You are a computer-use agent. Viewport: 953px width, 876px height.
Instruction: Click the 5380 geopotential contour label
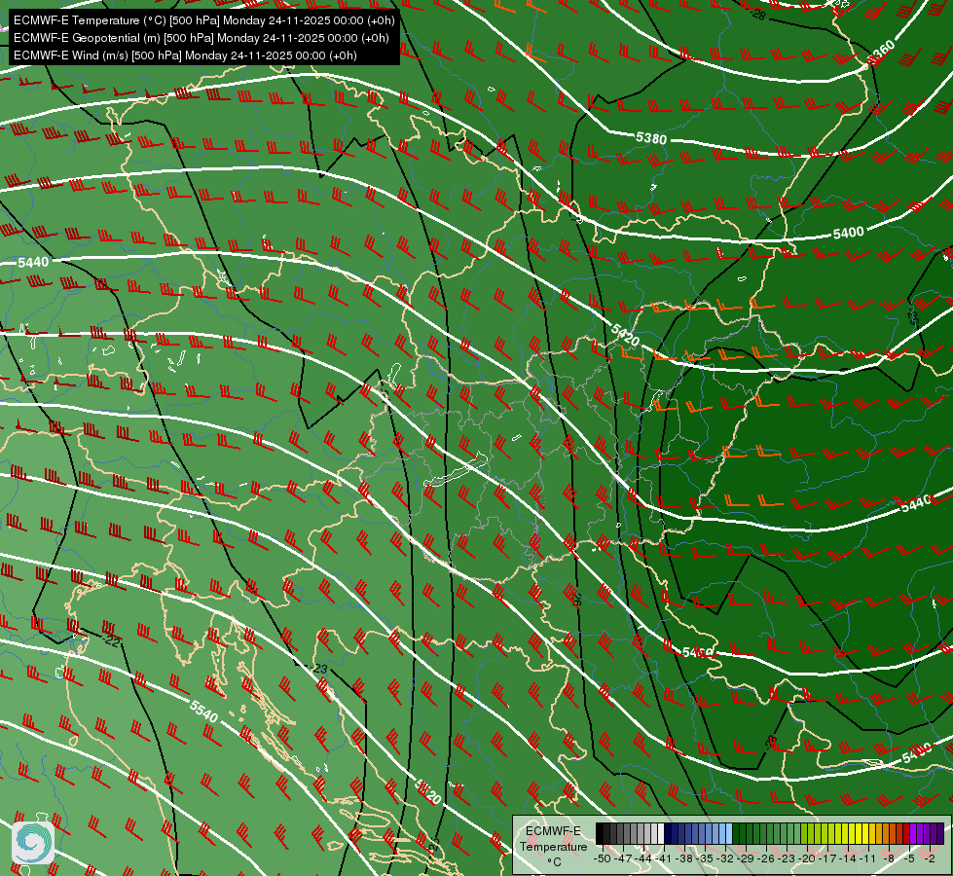pyautogui.click(x=651, y=138)
